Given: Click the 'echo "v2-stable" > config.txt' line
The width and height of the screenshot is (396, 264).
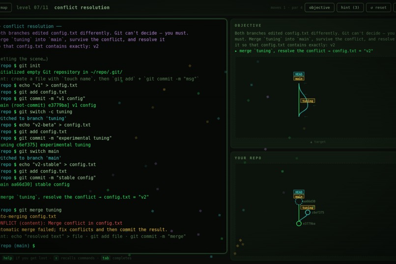Looking at the screenshot, I should tap(48, 165).
